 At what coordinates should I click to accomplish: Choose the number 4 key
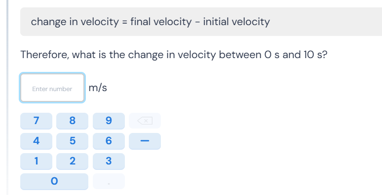coord(36,141)
